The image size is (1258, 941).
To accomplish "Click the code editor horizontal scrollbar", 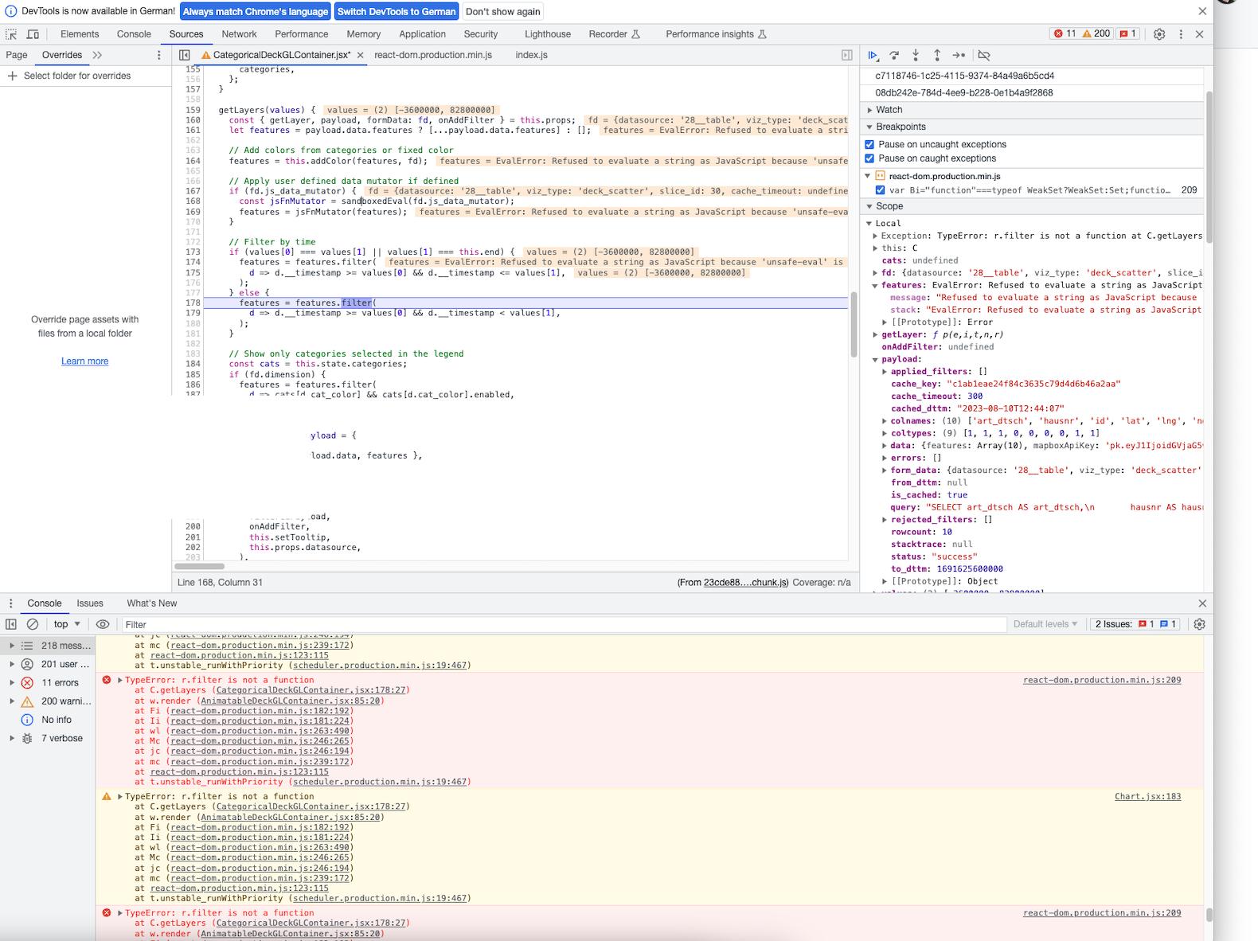I will tap(199, 567).
